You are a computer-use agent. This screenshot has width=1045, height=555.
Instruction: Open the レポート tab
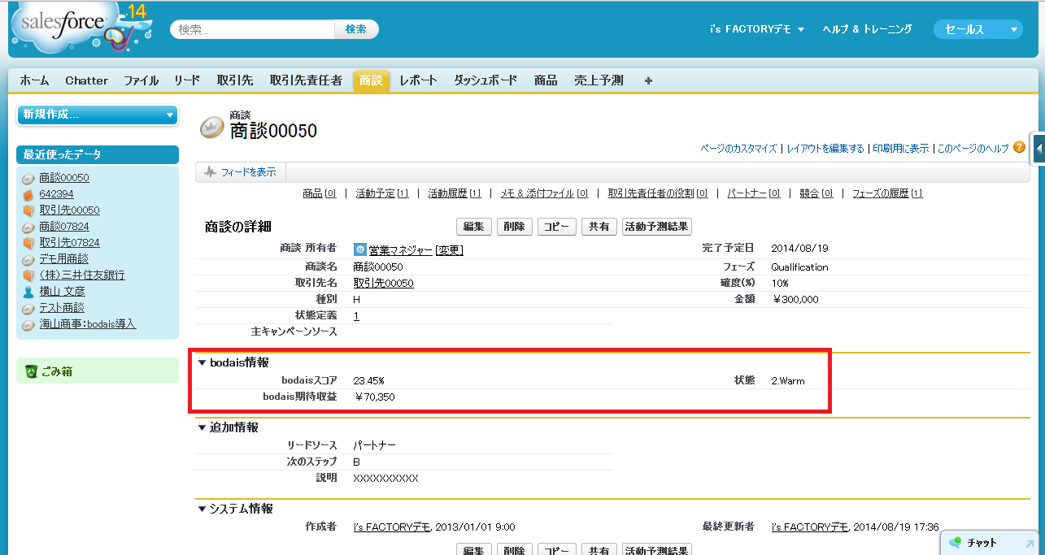click(418, 80)
